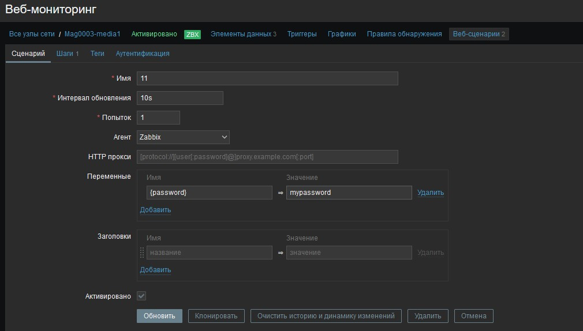This screenshot has height=331, width=583.
Task: Open the Все узлы сети breadcrumb link
Action: [x=32, y=34]
